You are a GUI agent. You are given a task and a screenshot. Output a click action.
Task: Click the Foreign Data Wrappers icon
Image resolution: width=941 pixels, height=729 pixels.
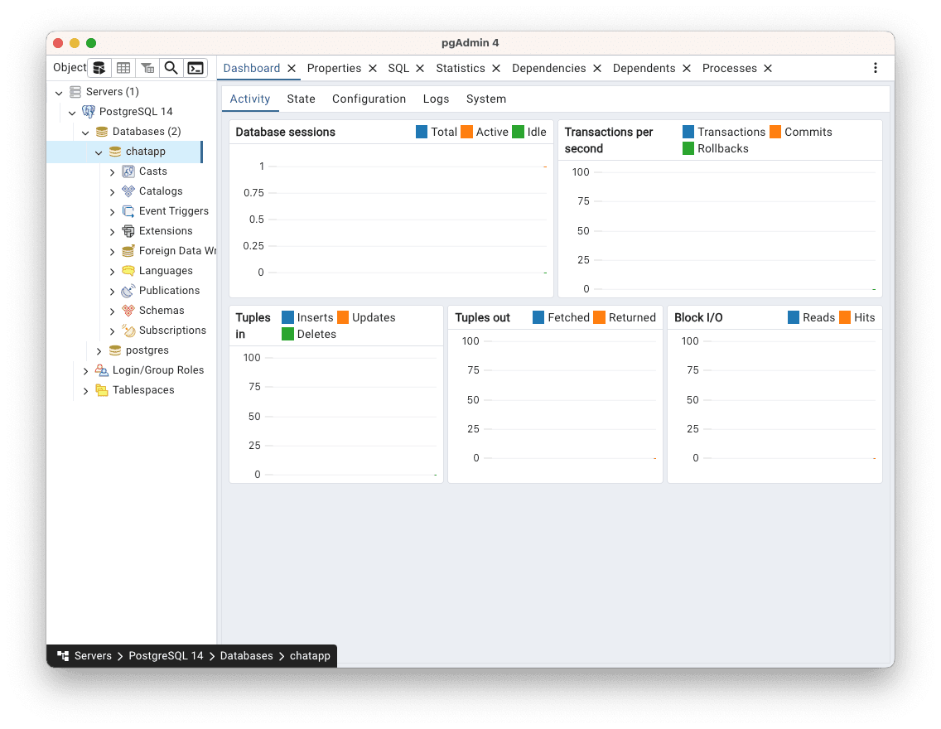tap(128, 251)
